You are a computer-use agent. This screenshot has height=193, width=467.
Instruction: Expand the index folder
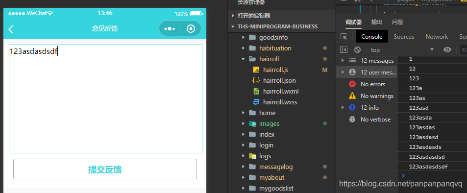click(x=244, y=135)
